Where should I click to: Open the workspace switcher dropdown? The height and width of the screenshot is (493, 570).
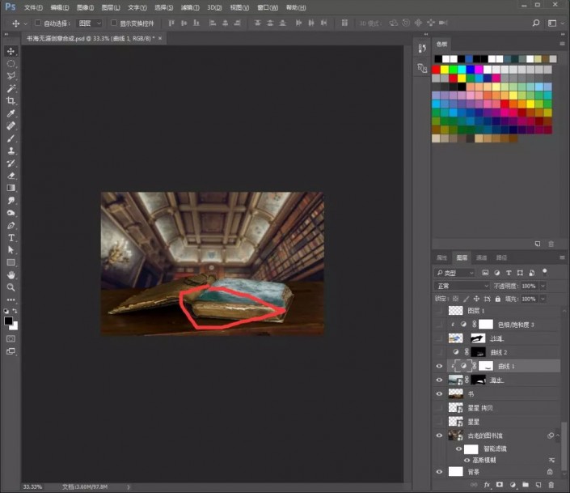click(x=555, y=23)
